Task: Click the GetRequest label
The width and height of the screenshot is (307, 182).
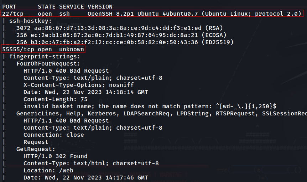Action: (36, 149)
